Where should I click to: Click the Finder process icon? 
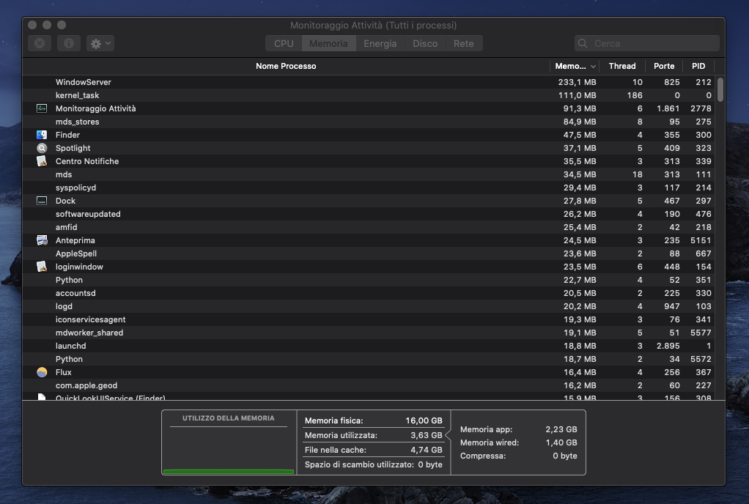(x=42, y=135)
